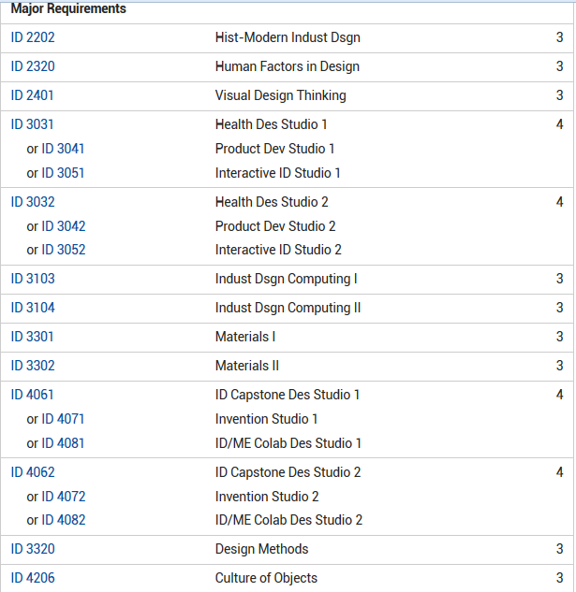Select the ID 3042 course link

coord(63,226)
